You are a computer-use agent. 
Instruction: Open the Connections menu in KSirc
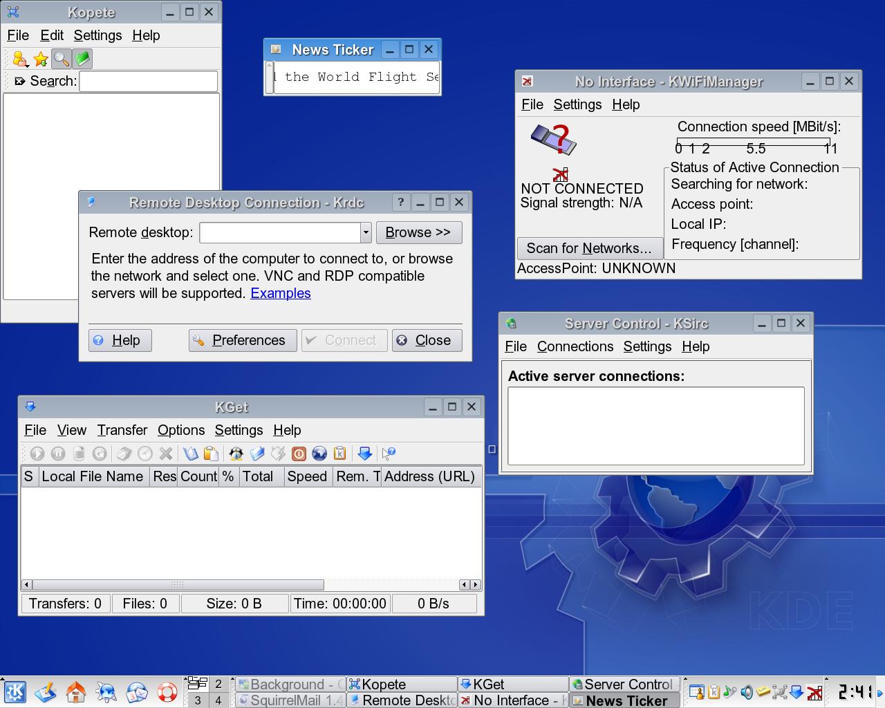pyautogui.click(x=575, y=346)
